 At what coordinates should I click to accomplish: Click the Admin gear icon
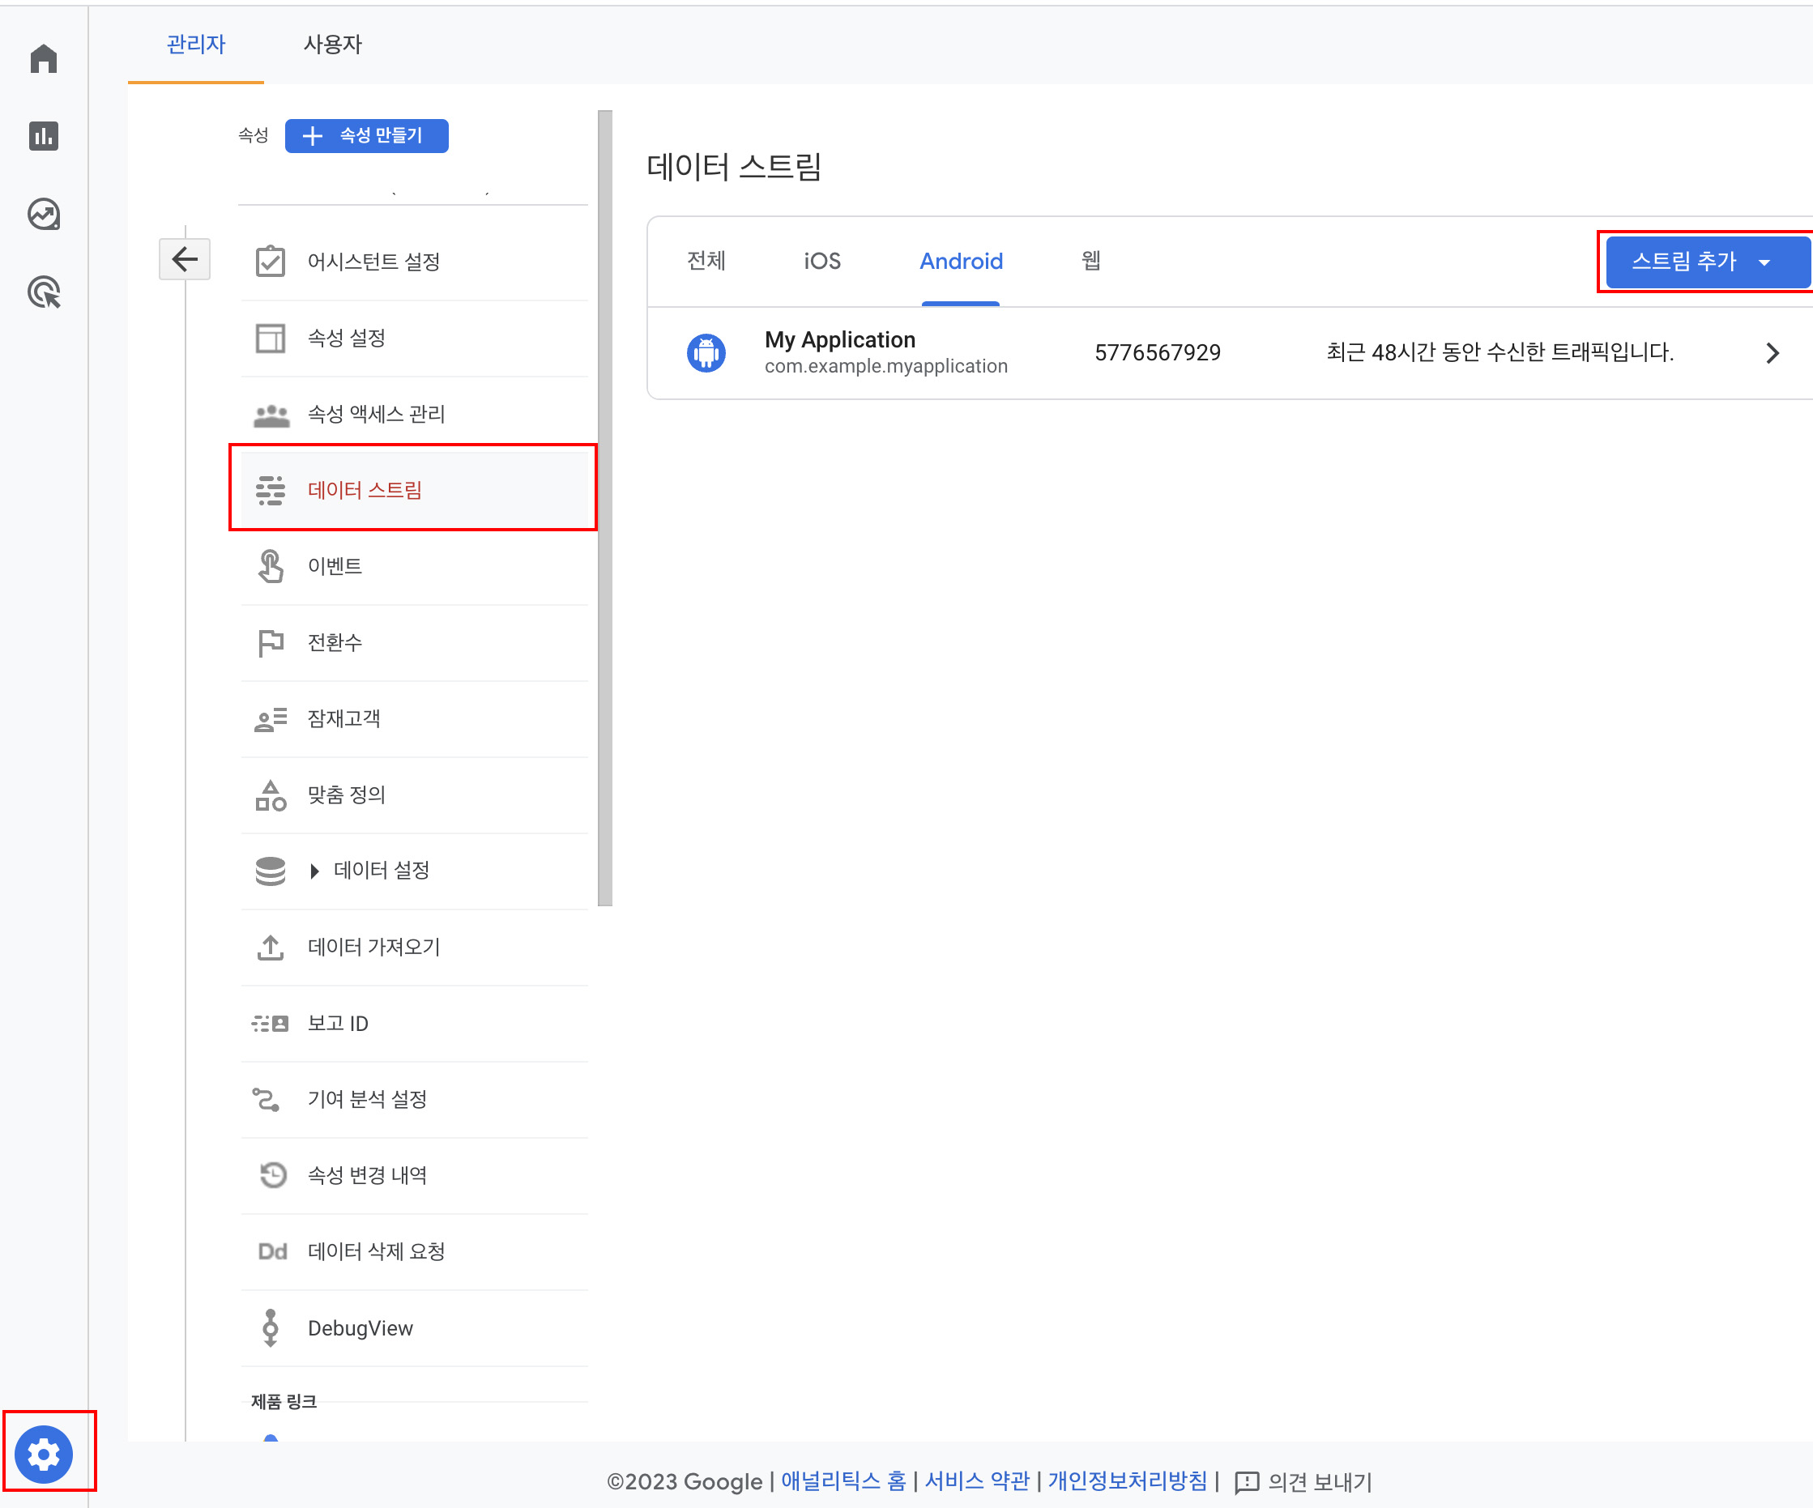(x=43, y=1455)
